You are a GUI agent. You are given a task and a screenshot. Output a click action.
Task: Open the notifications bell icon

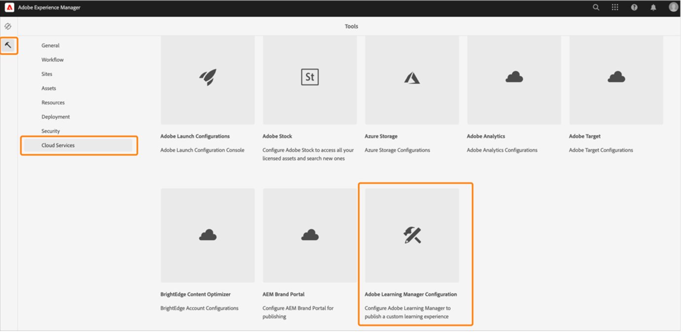pyautogui.click(x=653, y=7)
